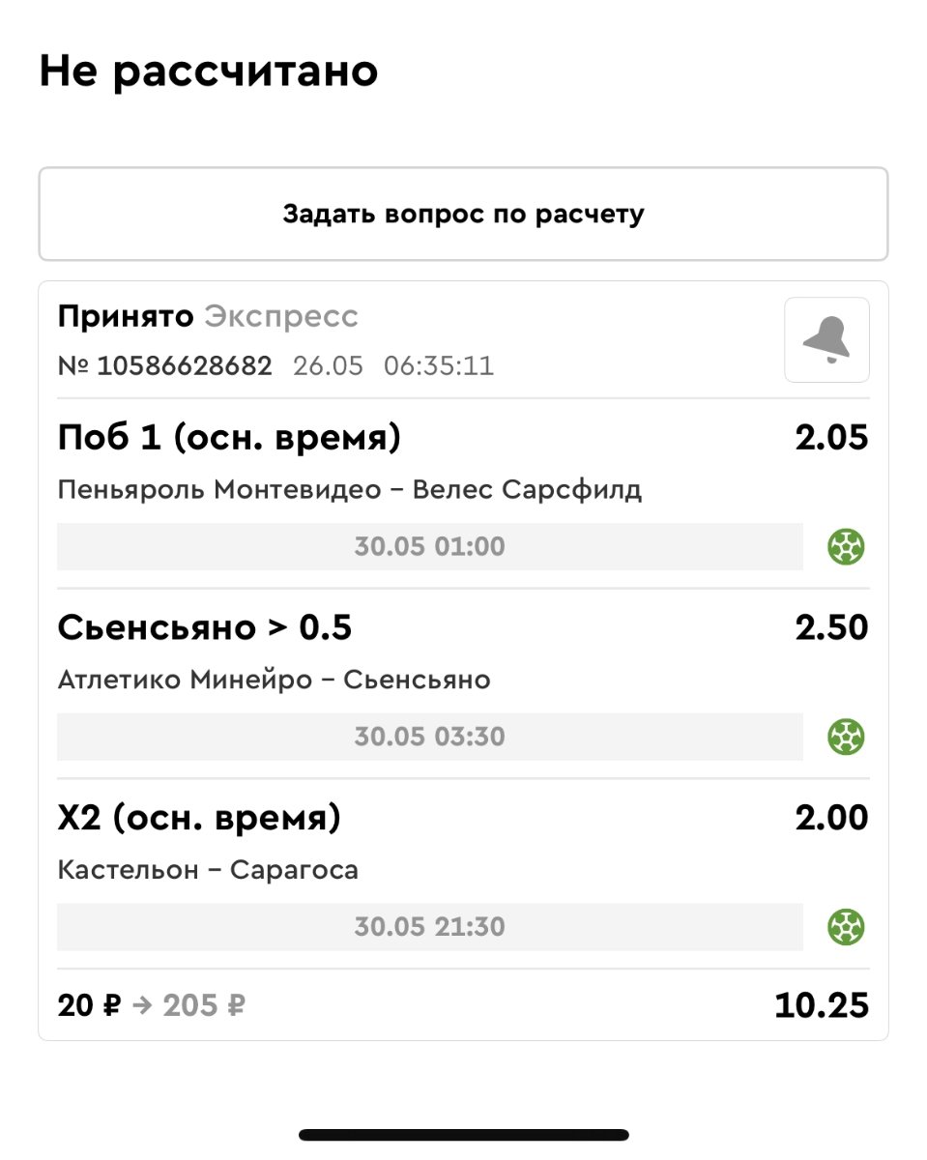Viewport: 927px width, 1160px height.
Task: Open the "X2 (осн. время)" bet selection
Action: (x=199, y=819)
